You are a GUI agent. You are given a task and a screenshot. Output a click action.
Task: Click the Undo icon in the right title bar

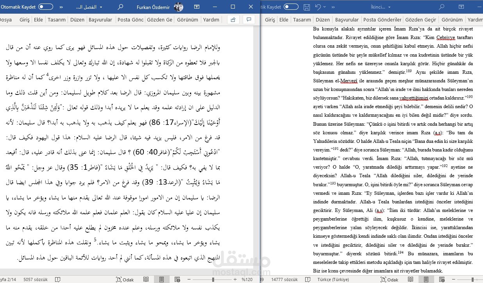pyautogui.click(x=317, y=7)
